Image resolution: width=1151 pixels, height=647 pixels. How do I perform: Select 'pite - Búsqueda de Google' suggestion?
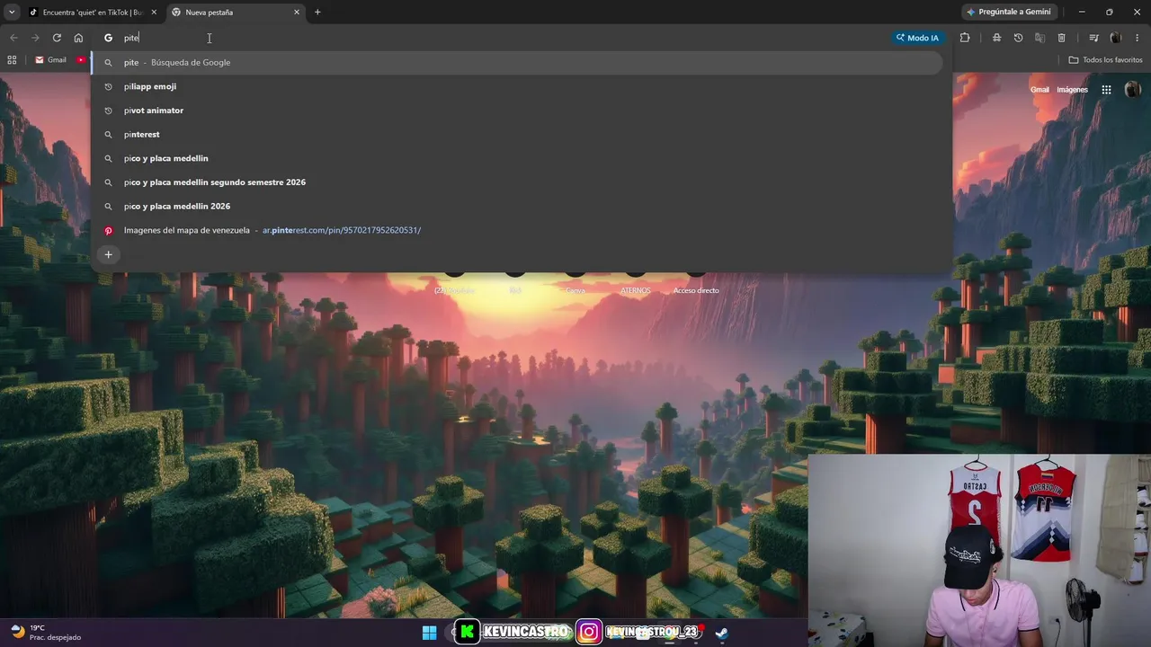click(x=517, y=62)
